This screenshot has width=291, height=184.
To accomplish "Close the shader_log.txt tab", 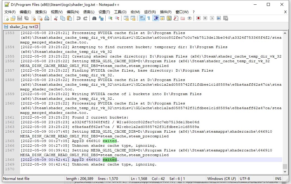I will (x=36, y=27).
